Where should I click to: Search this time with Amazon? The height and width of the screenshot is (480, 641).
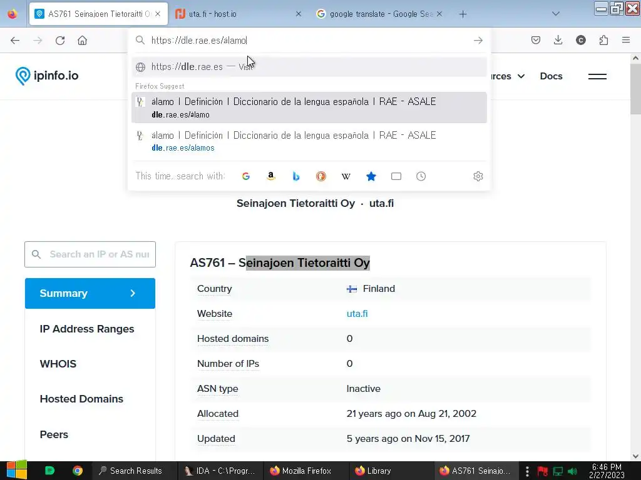click(270, 176)
